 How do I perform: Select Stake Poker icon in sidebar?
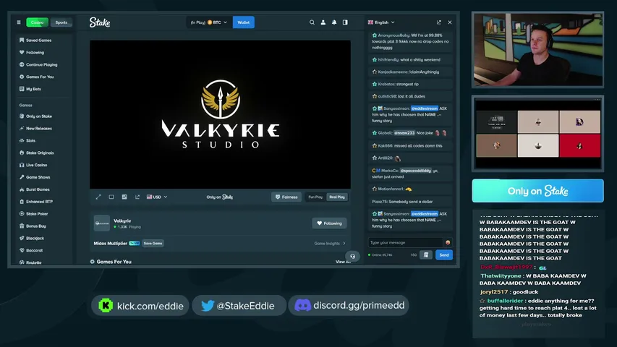point(22,214)
